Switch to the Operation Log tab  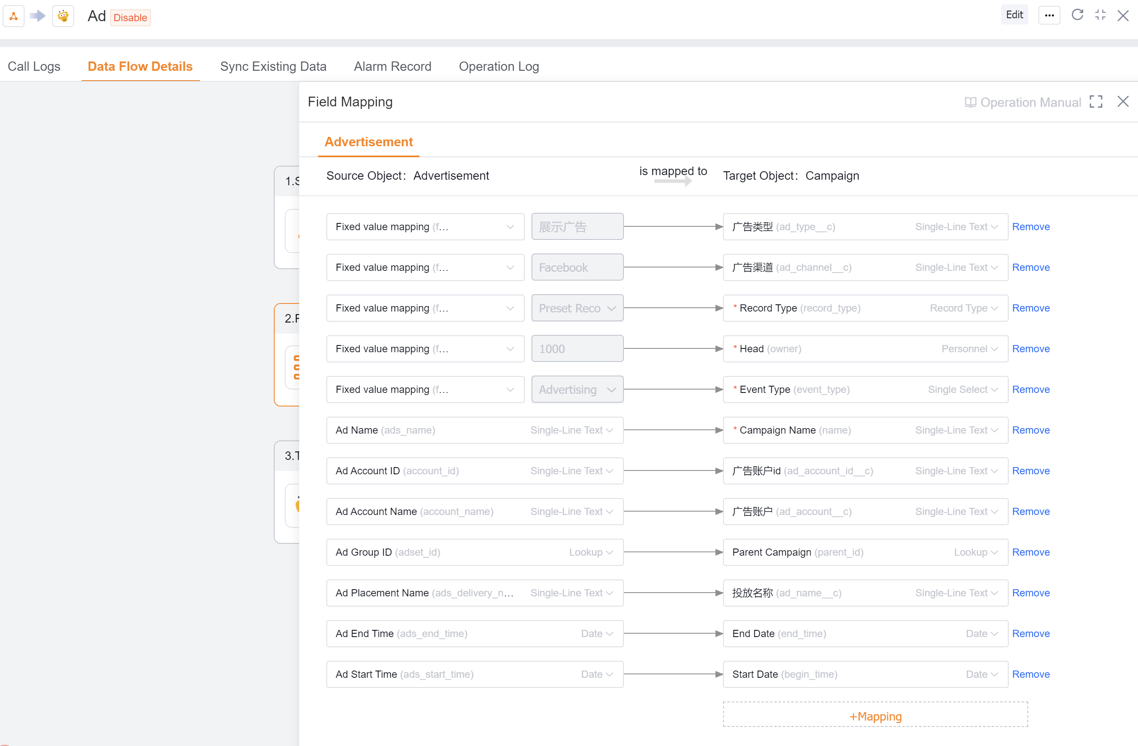pos(499,66)
